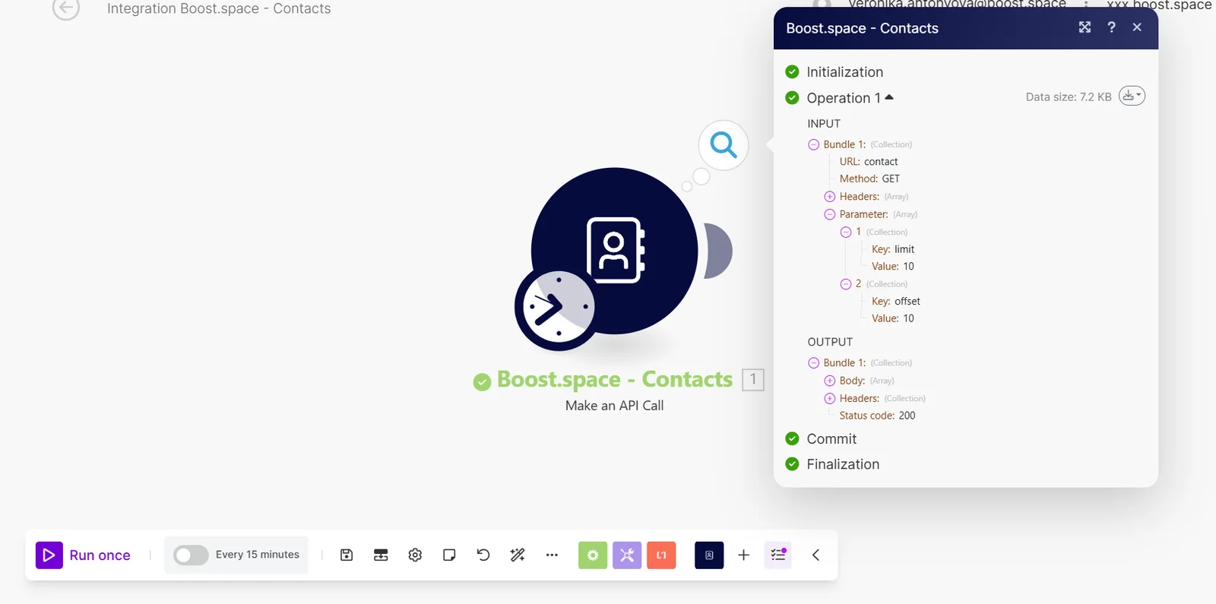Select the Finalization step
This screenshot has width=1216, height=604.
pos(843,464)
